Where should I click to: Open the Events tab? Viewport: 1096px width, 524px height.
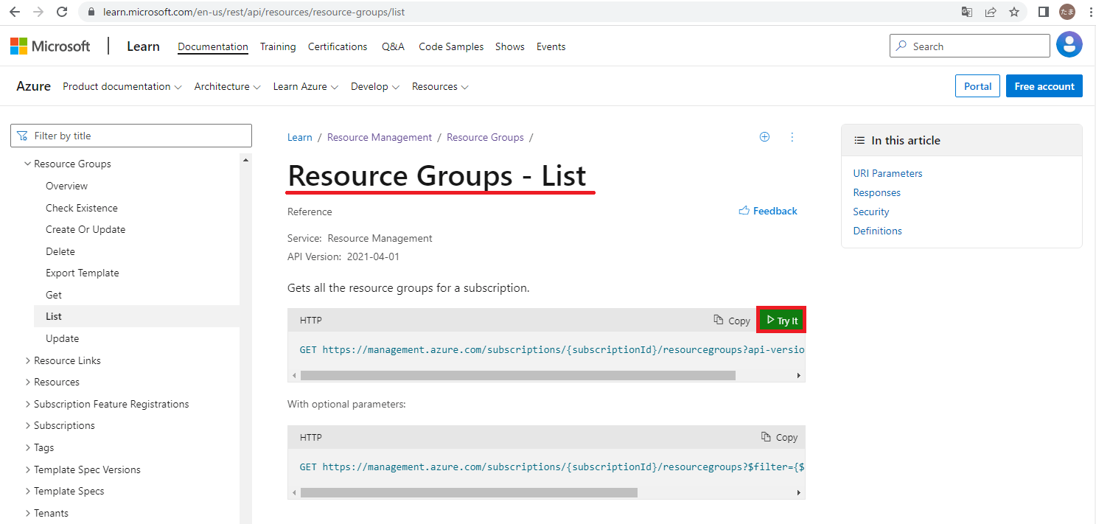pos(551,46)
